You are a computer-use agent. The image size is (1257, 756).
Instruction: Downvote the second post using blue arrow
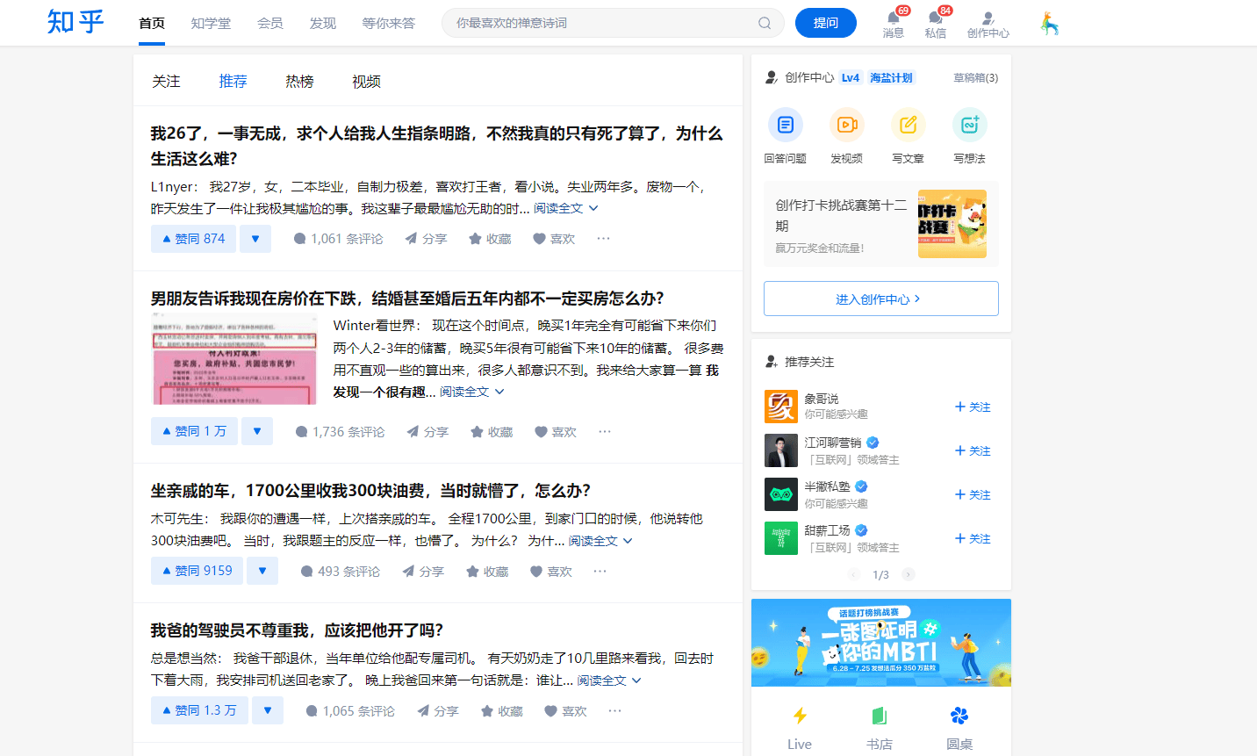pos(255,431)
